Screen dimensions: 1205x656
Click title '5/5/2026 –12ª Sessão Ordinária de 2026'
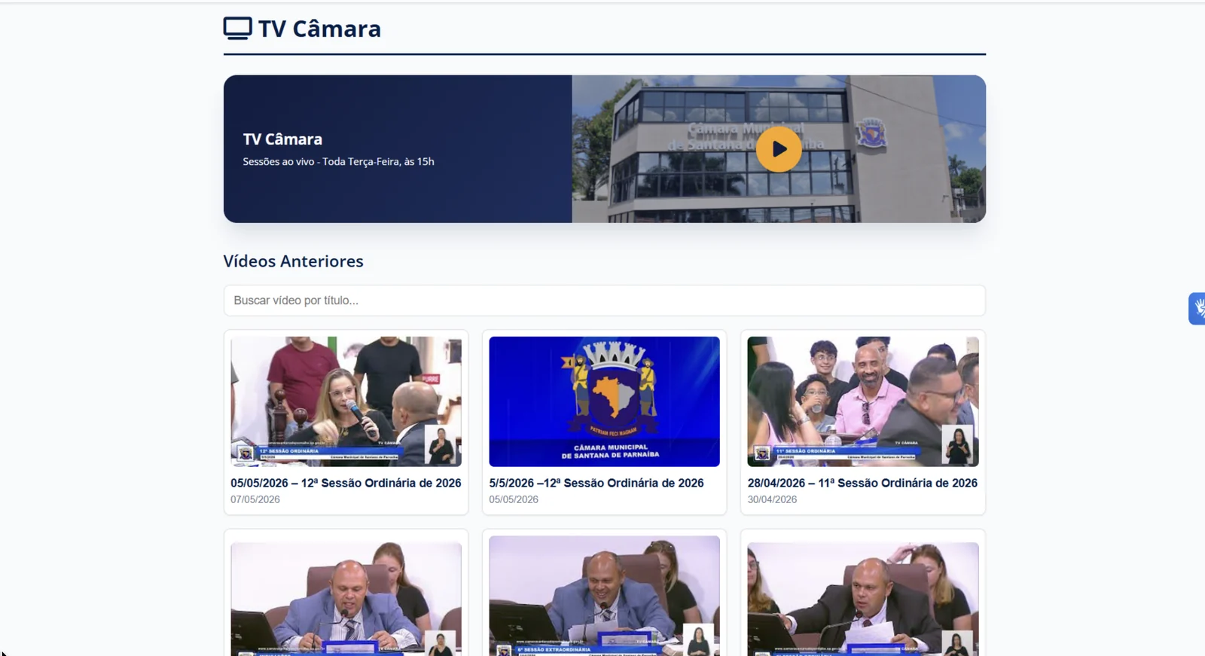(596, 483)
